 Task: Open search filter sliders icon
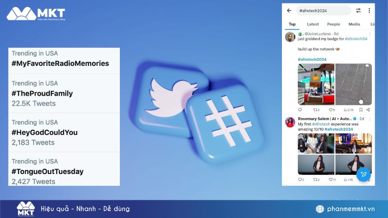click(x=358, y=10)
